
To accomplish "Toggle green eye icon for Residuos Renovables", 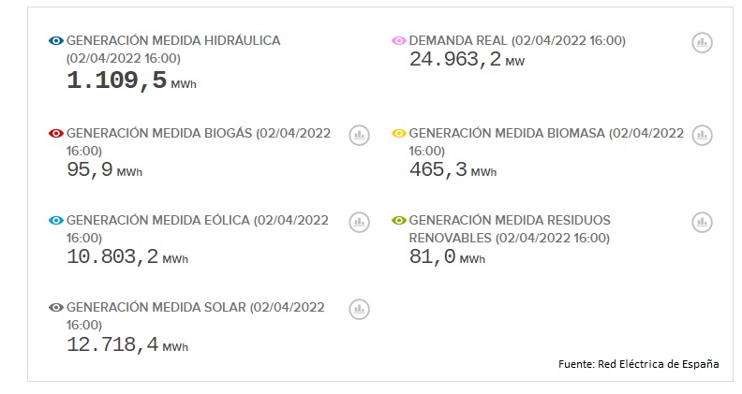I will [x=398, y=221].
